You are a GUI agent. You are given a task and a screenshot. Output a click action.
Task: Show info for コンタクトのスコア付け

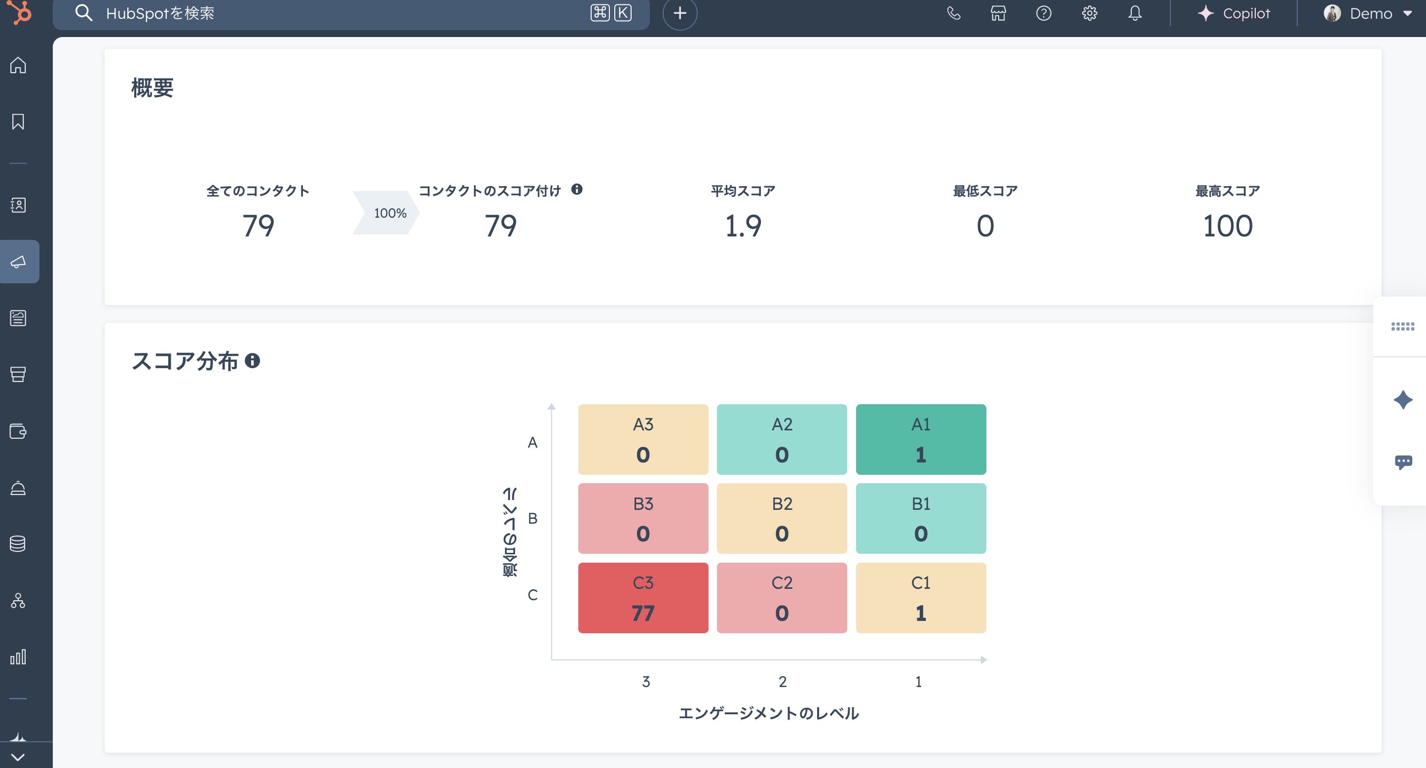click(577, 190)
